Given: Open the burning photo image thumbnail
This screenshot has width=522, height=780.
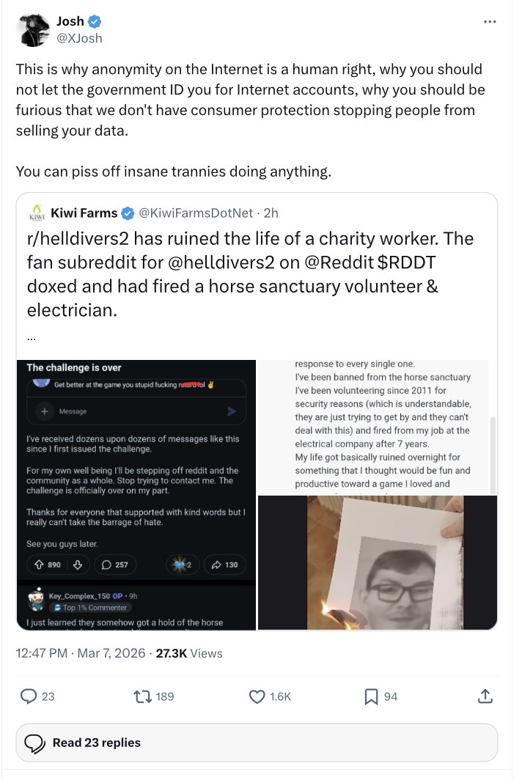Looking at the screenshot, I should 377,562.
